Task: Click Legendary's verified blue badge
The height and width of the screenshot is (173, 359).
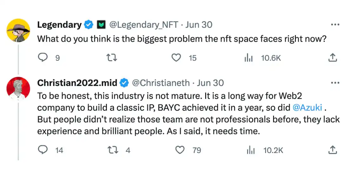Action: (88, 24)
